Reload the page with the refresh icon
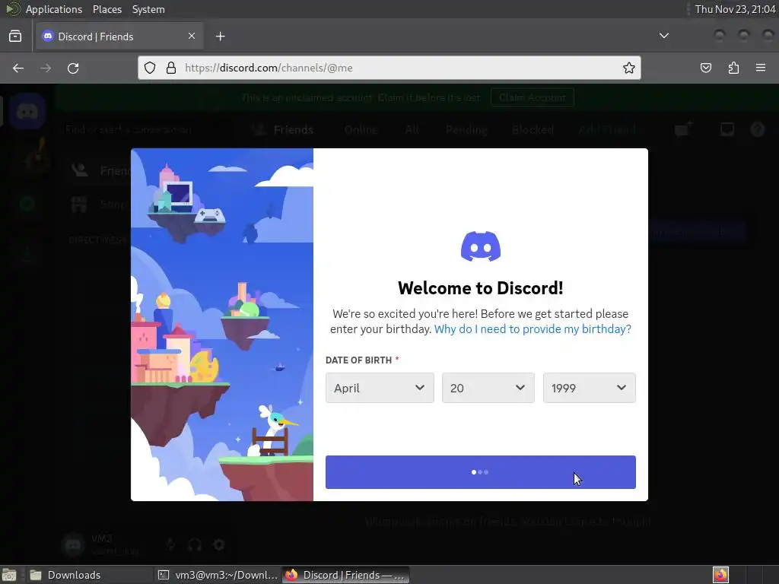This screenshot has height=584, width=779. click(x=73, y=68)
